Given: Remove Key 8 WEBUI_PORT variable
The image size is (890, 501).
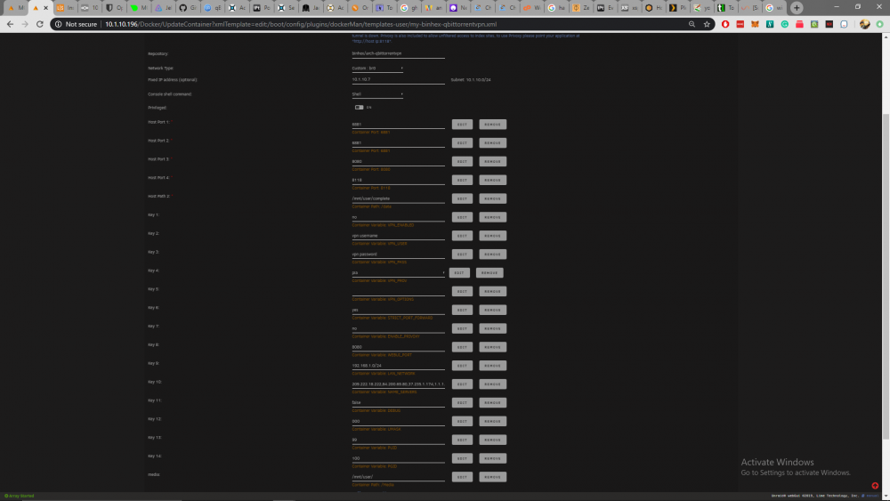Looking at the screenshot, I should (x=493, y=347).
